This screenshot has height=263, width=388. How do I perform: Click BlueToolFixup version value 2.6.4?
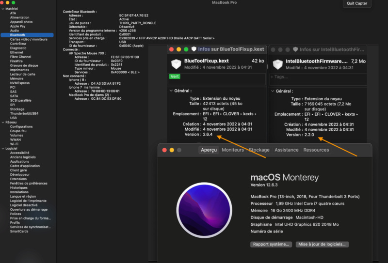pyautogui.click(x=208, y=135)
